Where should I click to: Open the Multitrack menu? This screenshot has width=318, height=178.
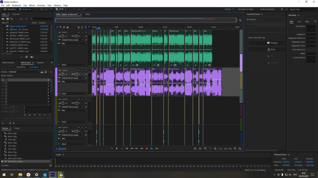click(16, 5)
